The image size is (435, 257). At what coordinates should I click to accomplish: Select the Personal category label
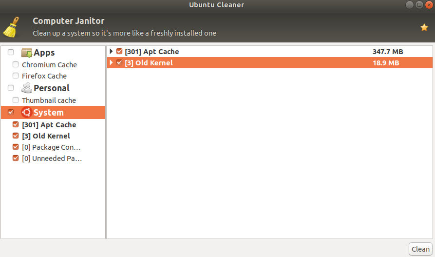(x=51, y=88)
